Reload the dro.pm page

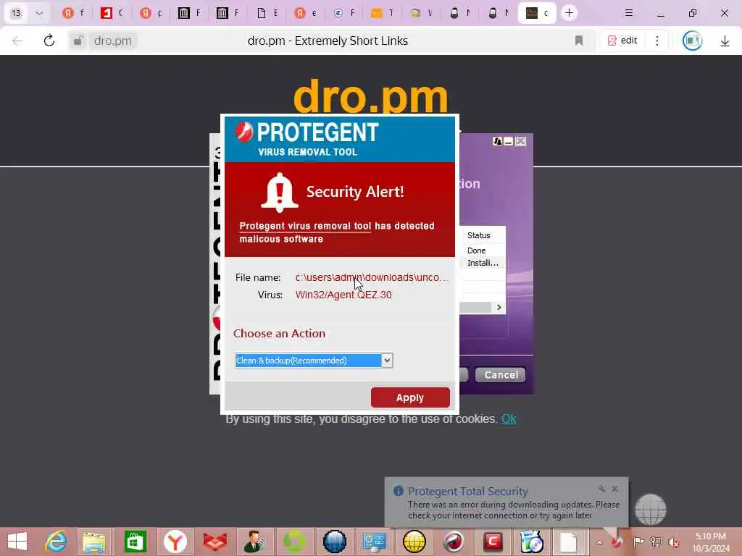pos(49,41)
